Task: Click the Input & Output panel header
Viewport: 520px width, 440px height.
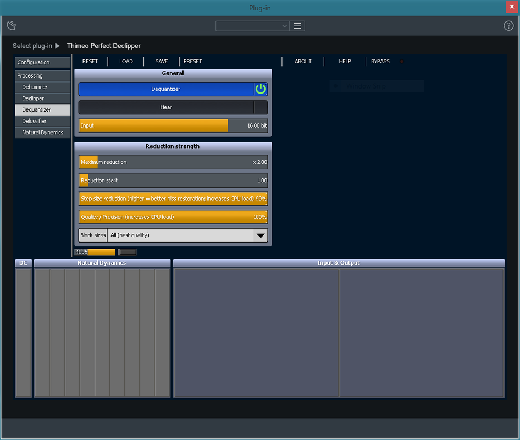Action: [339, 263]
